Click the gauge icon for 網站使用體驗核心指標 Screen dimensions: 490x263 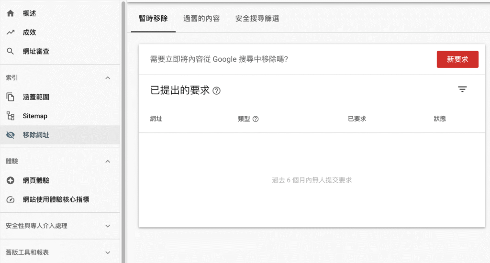click(x=11, y=199)
